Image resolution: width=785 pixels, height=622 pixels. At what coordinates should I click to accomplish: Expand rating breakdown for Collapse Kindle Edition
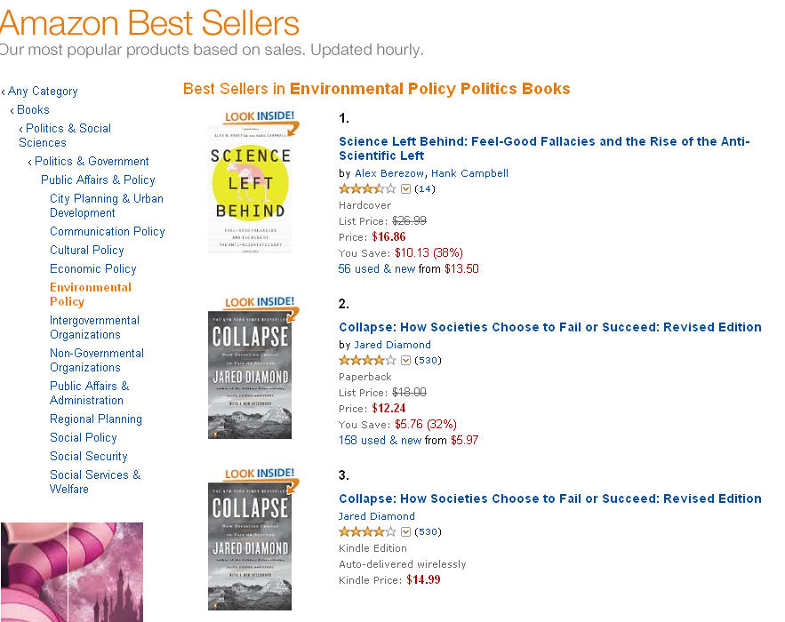tap(406, 532)
